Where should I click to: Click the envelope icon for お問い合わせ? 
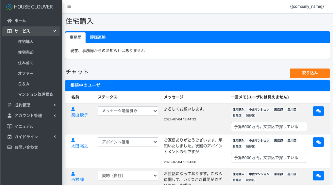pyautogui.click(x=9, y=147)
